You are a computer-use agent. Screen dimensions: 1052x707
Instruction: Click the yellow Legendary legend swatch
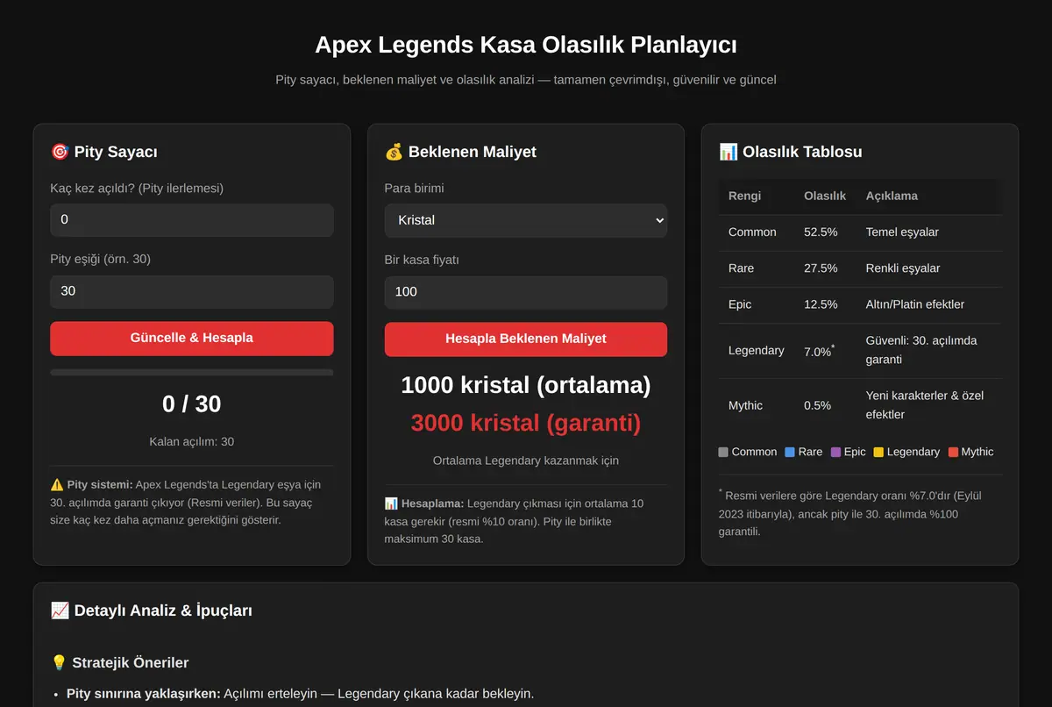[878, 452]
